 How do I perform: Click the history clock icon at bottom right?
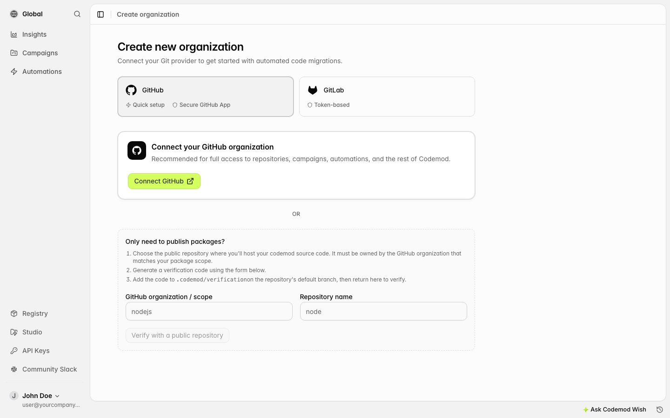click(x=659, y=410)
